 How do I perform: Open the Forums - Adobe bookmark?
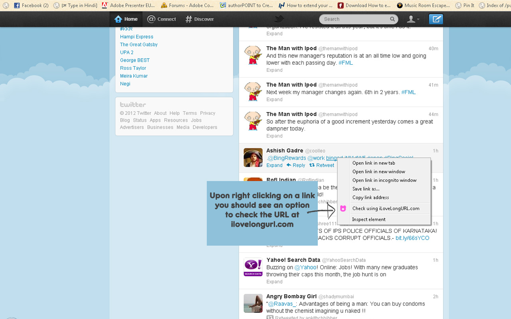[187, 6]
